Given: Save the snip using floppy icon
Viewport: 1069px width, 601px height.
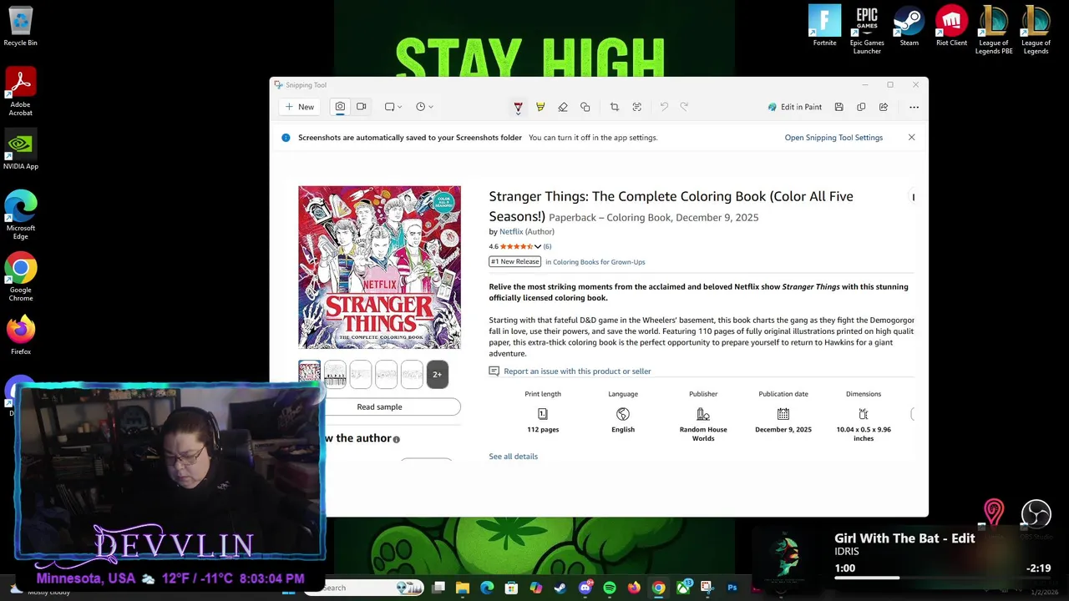Looking at the screenshot, I should (x=838, y=107).
